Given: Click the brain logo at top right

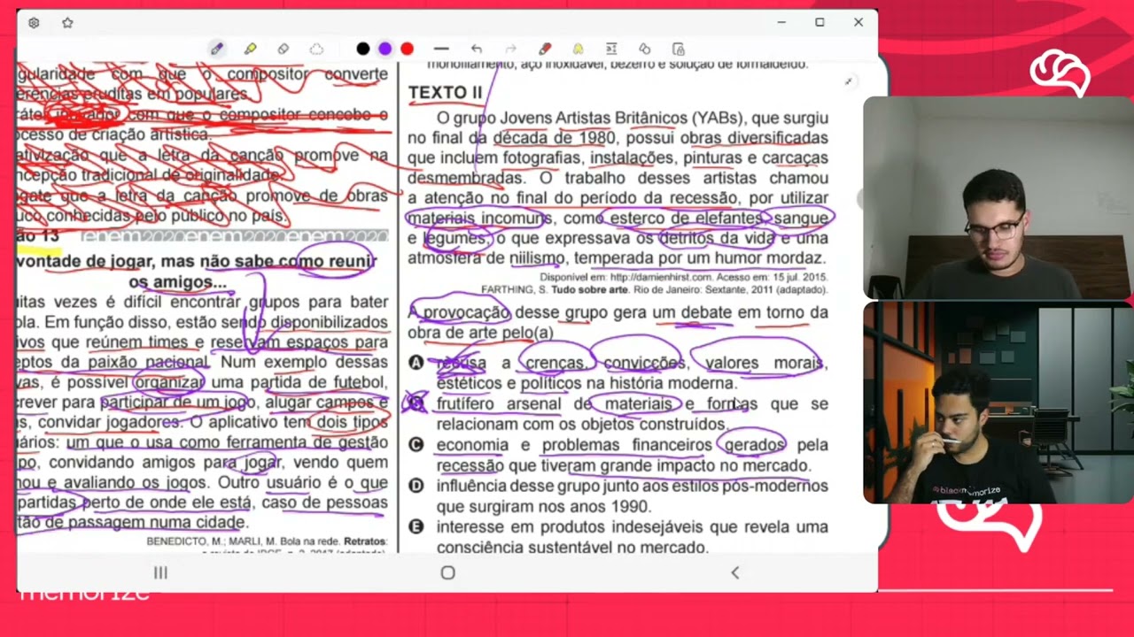Looking at the screenshot, I should (x=1060, y=73).
